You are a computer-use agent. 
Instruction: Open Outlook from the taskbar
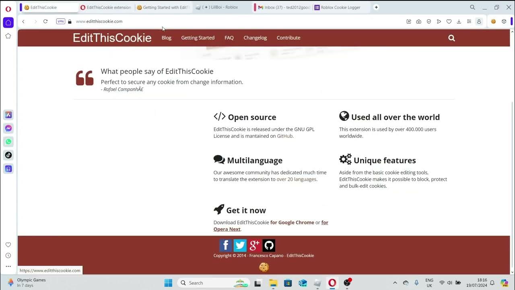point(303,283)
